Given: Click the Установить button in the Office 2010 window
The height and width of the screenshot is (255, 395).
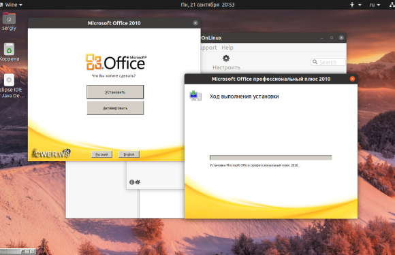Looking at the screenshot, I should (115, 92).
